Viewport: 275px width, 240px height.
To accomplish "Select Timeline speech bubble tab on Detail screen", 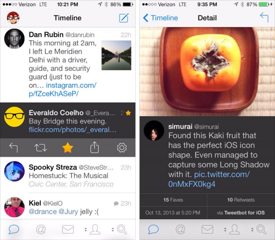I will click(x=153, y=229).
